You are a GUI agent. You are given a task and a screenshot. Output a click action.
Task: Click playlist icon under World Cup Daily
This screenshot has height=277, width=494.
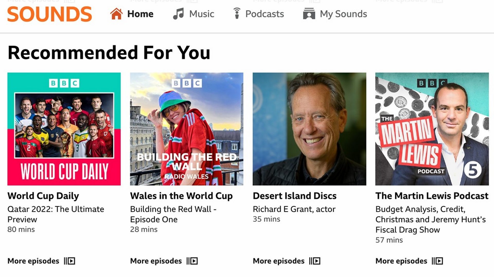[70, 261]
